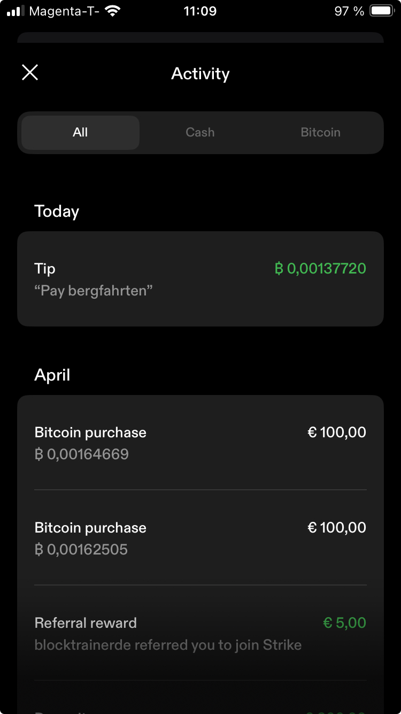Screen dimensions: 401x714
Task: Switch to the Bitcoin tab
Action: click(x=320, y=132)
